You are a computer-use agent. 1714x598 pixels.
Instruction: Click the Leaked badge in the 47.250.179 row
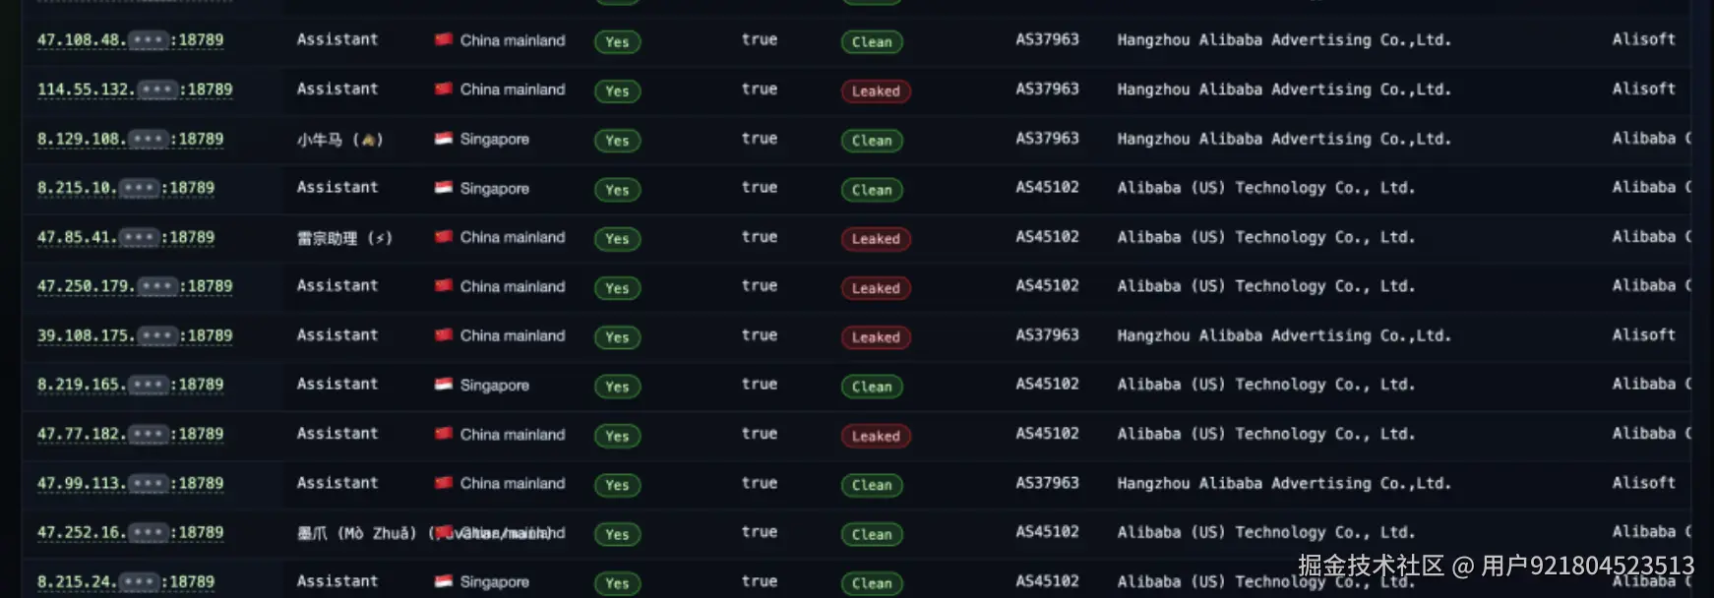pos(876,288)
